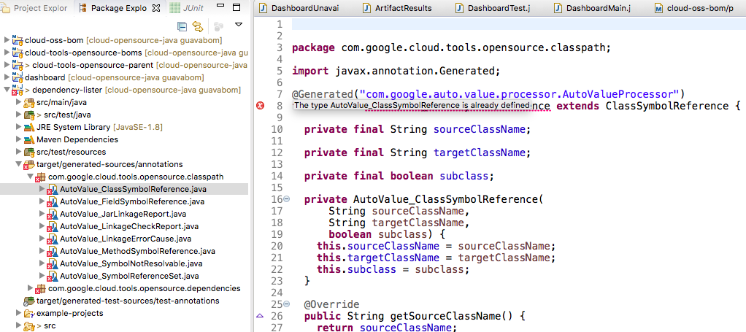The width and height of the screenshot is (746, 332).
Task: Open ArtifactResults editor tab
Action: (397, 8)
